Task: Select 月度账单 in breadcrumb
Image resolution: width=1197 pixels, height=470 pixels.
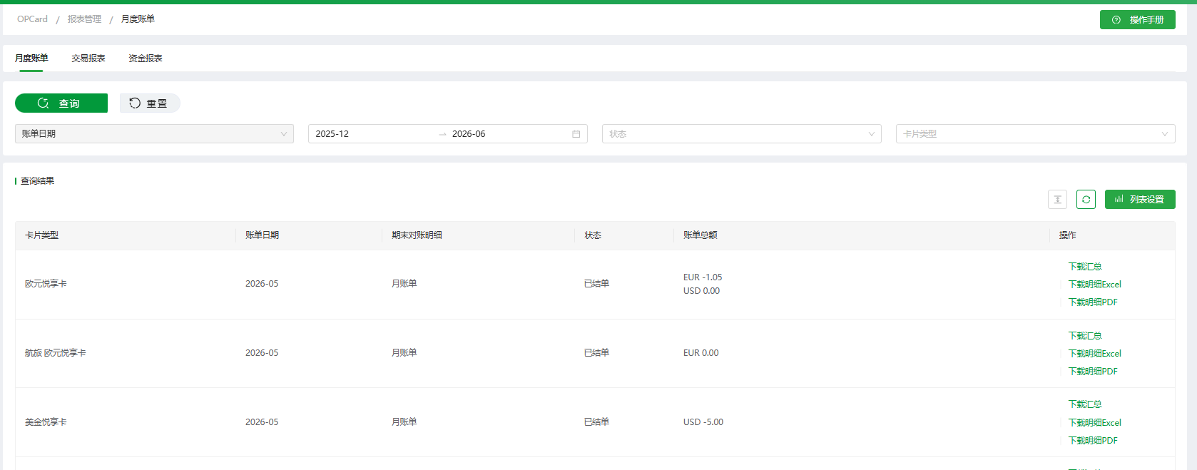Action: click(138, 19)
